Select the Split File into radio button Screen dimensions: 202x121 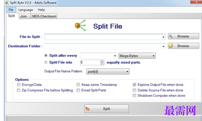pyautogui.click(x=46, y=62)
